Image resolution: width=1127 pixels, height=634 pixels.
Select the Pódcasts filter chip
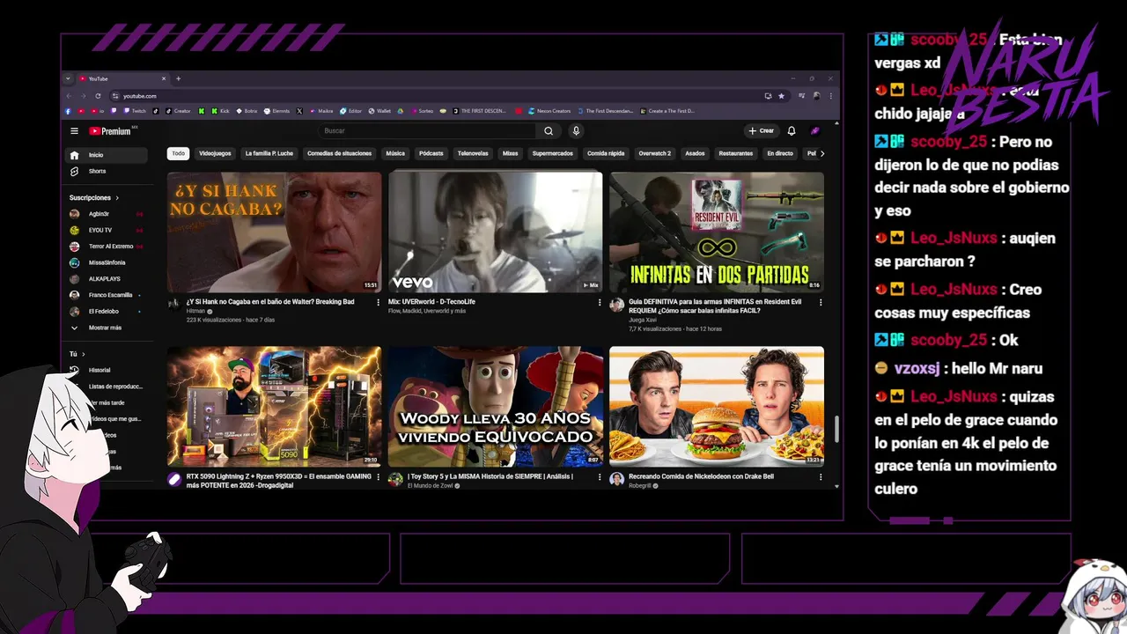click(431, 153)
